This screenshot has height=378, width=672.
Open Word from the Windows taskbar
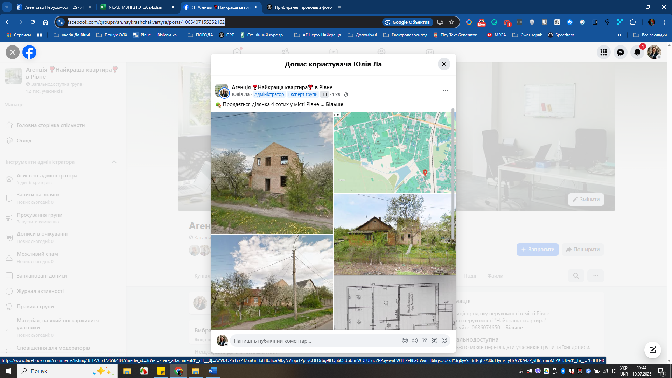pyautogui.click(x=212, y=371)
